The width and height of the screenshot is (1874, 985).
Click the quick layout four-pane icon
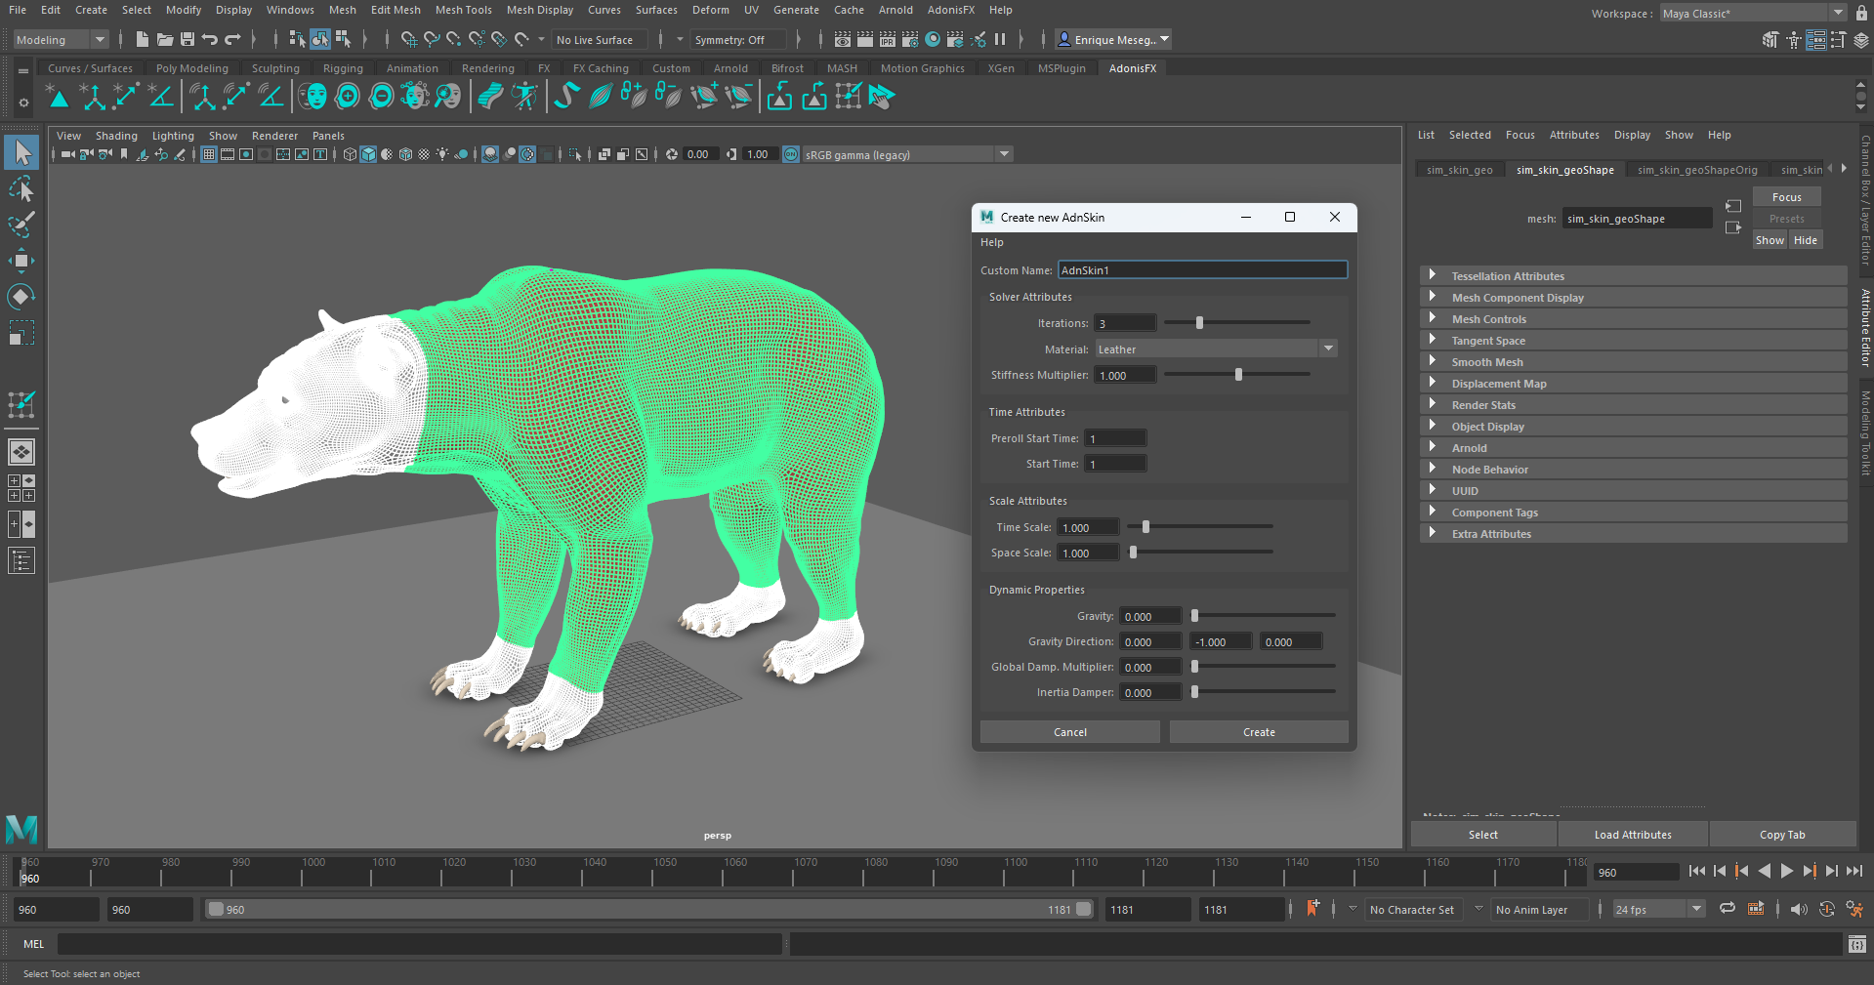(x=21, y=487)
